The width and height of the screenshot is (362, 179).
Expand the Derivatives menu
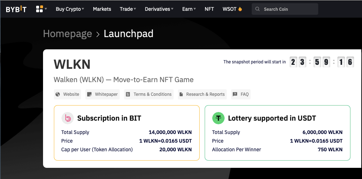pos(159,9)
